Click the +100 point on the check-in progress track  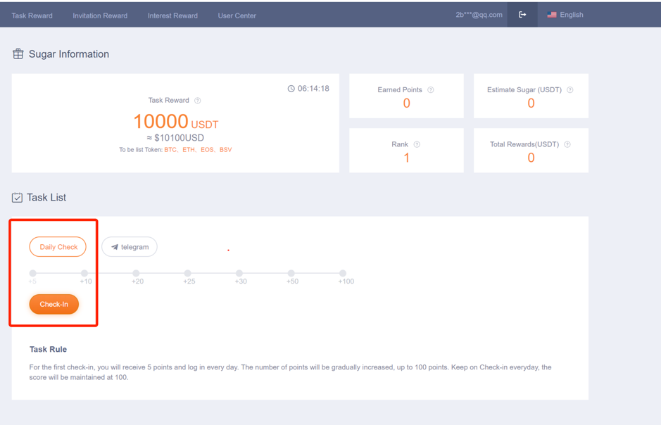[343, 273]
